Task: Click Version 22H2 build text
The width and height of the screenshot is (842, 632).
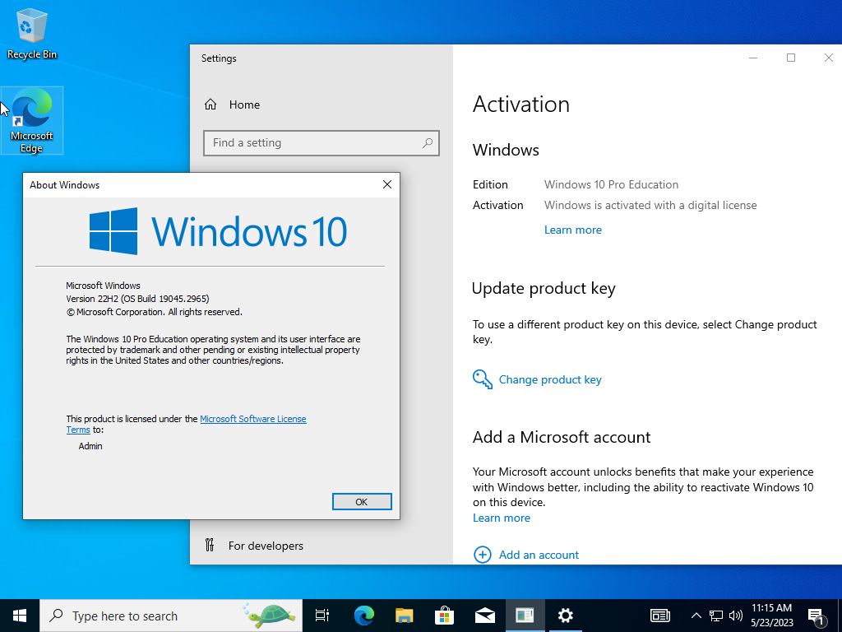Action: [137, 299]
